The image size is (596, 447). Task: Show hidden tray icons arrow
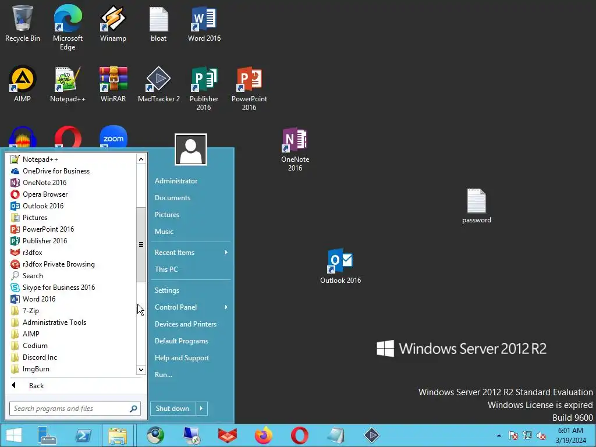(x=499, y=435)
